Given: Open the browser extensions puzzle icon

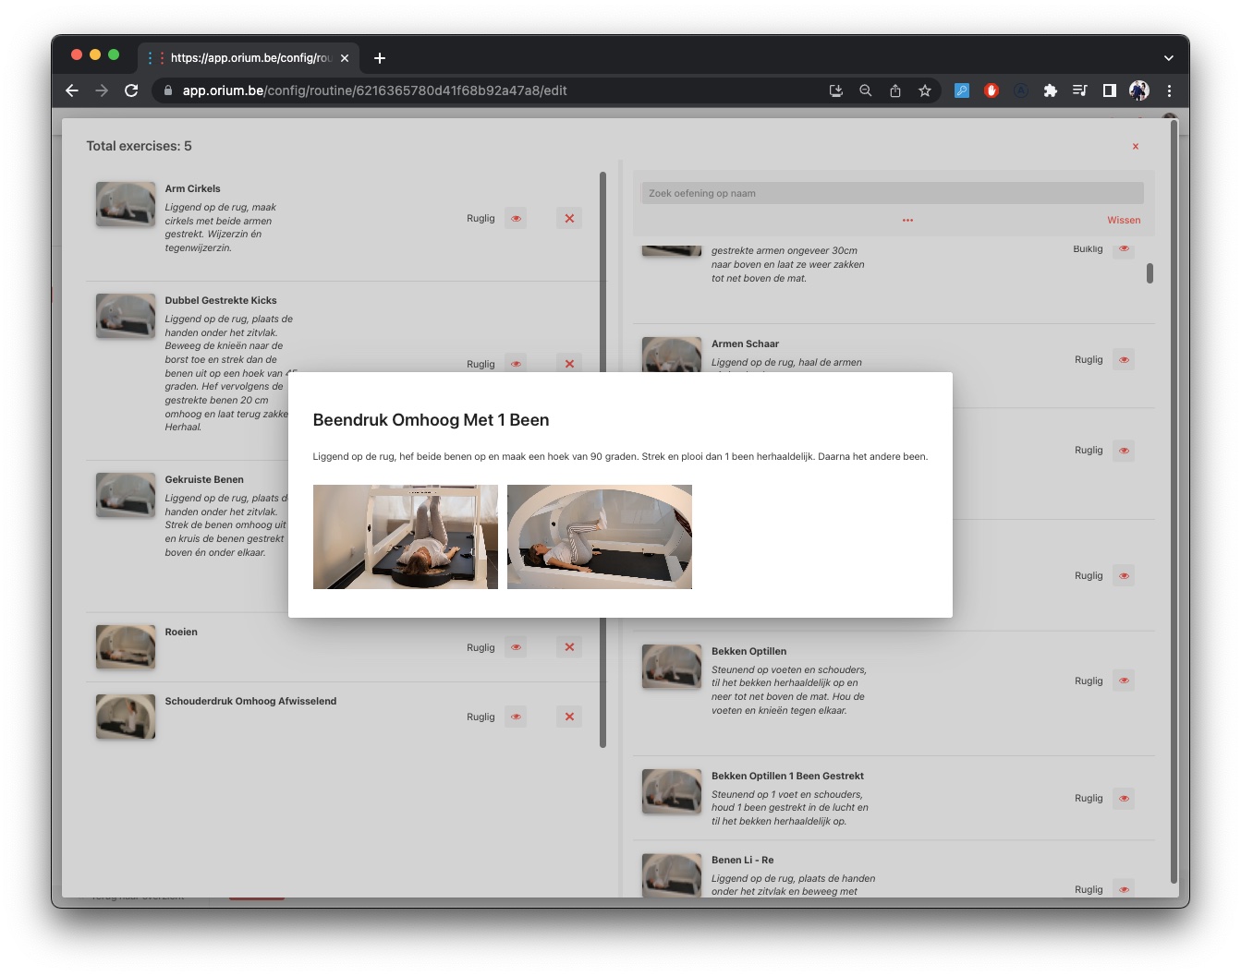Looking at the screenshot, I should [1050, 90].
